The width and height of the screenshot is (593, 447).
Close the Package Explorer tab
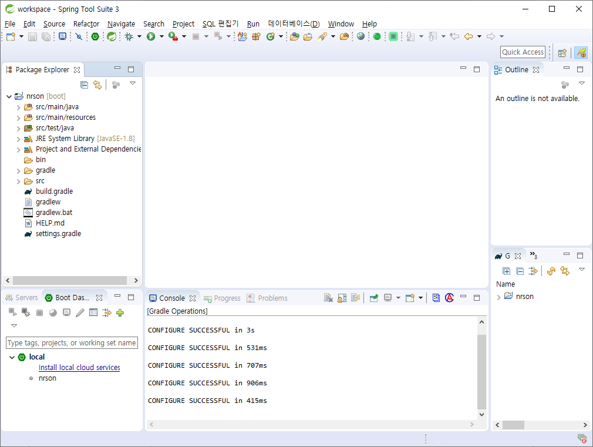click(x=77, y=70)
